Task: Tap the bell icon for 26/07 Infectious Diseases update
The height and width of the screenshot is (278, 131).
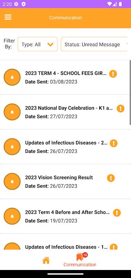Action: click(12, 147)
